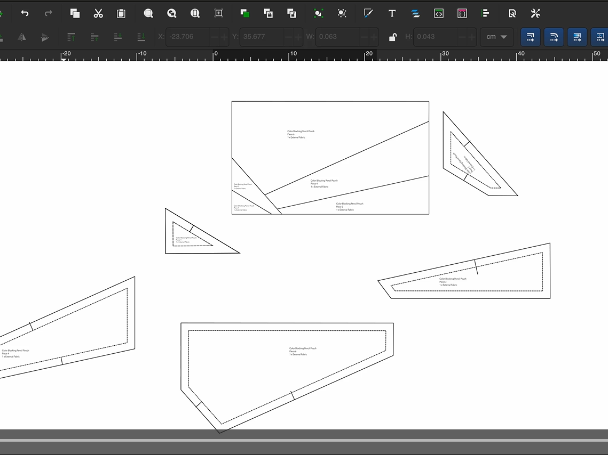The height and width of the screenshot is (455, 608).
Task: Open the Align and Distribute panel
Action: pyautogui.click(x=485, y=13)
